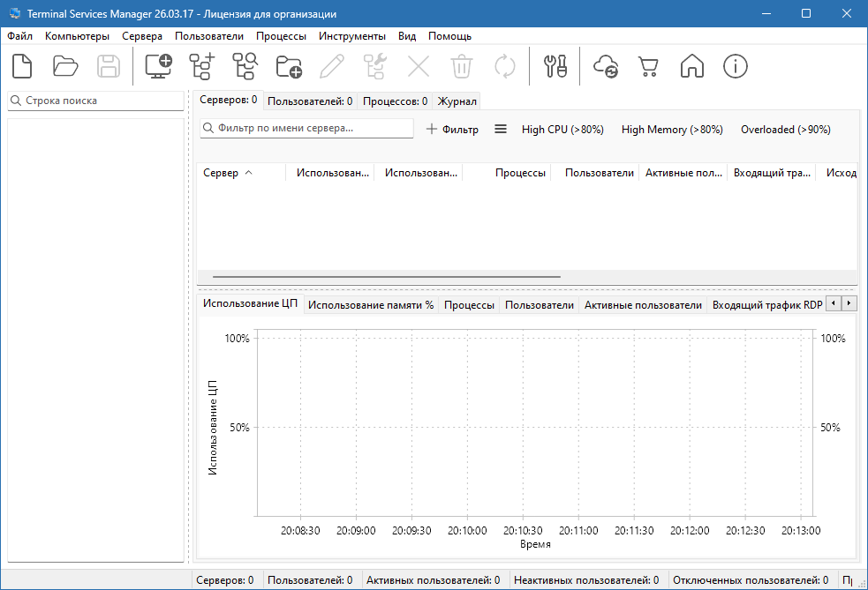Toggle the Overloaded (>90%) filter
The width and height of the screenshot is (868, 590).
point(785,130)
